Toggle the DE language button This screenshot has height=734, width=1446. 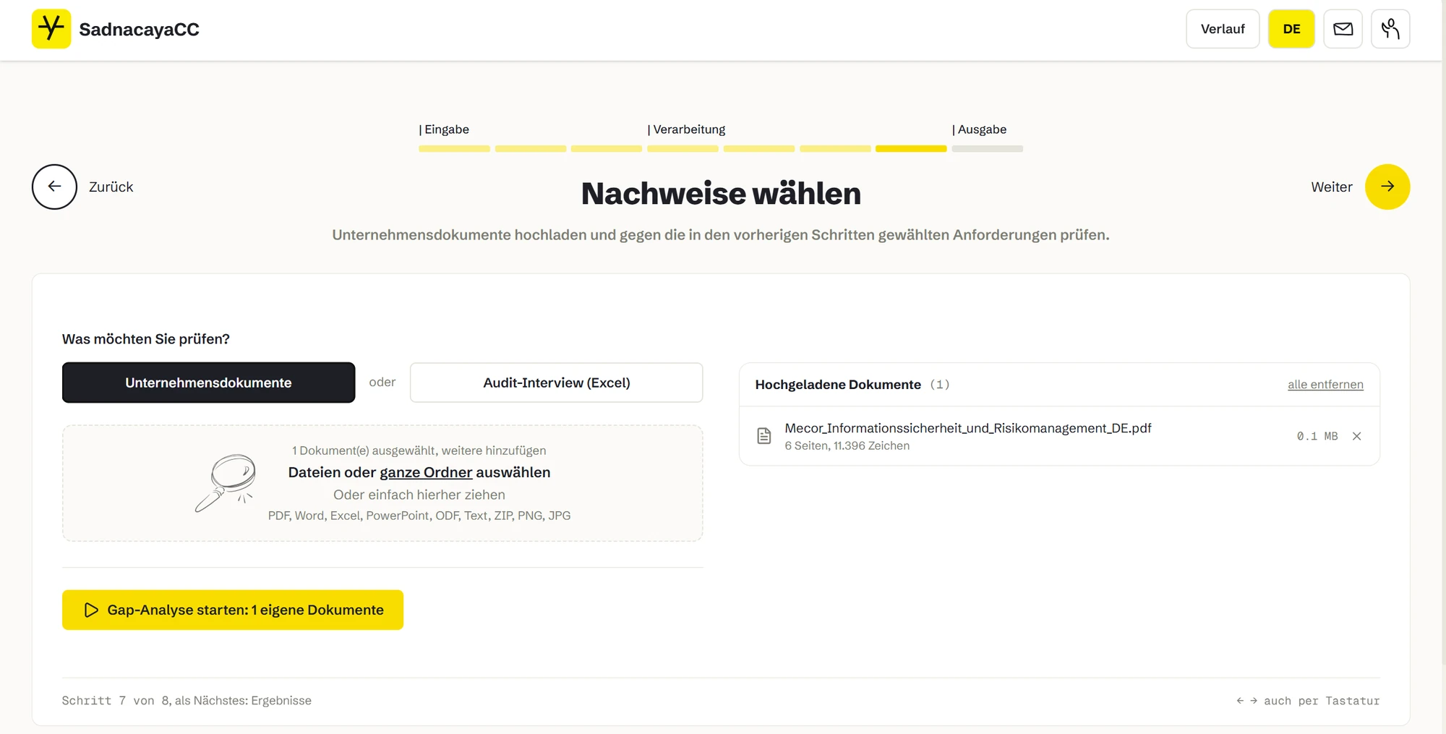tap(1291, 29)
